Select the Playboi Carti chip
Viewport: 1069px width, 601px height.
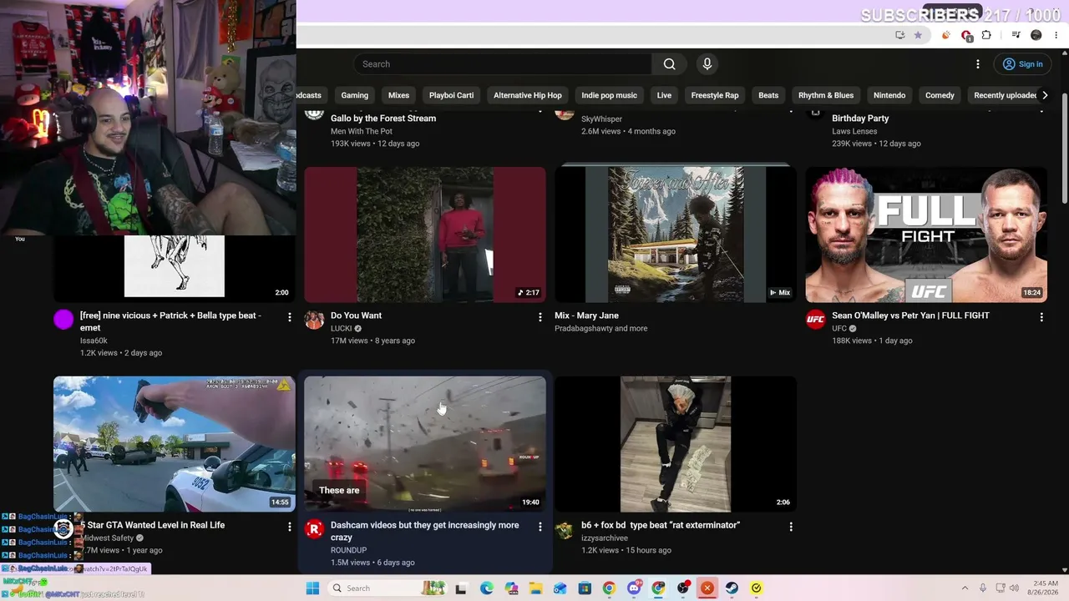coord(451,95)
